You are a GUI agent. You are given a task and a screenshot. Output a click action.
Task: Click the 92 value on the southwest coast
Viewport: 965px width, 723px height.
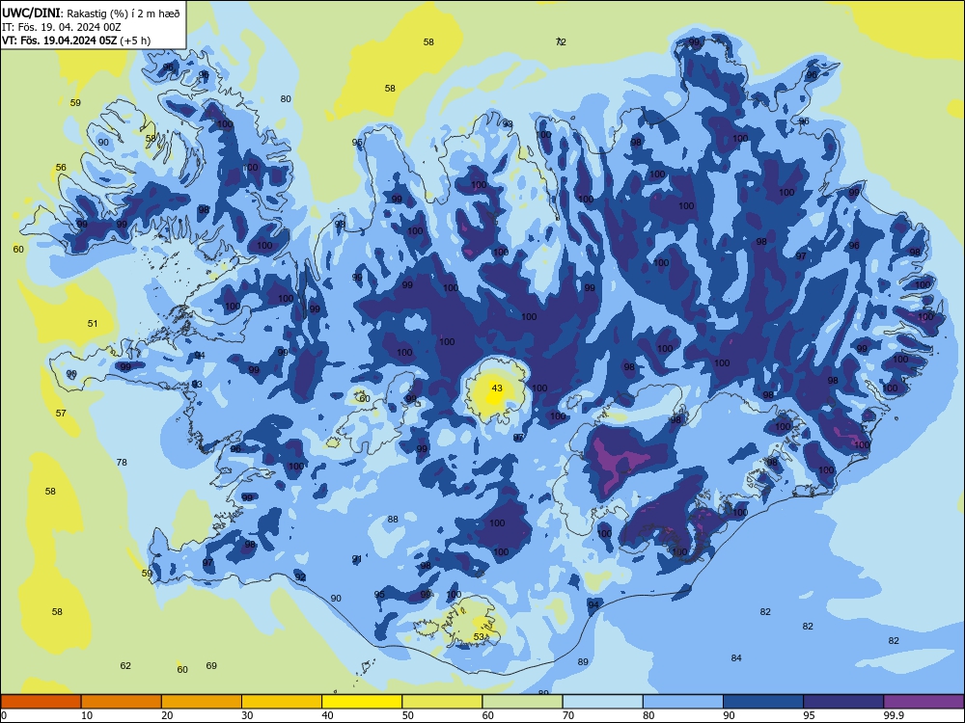tap(300, 577)
